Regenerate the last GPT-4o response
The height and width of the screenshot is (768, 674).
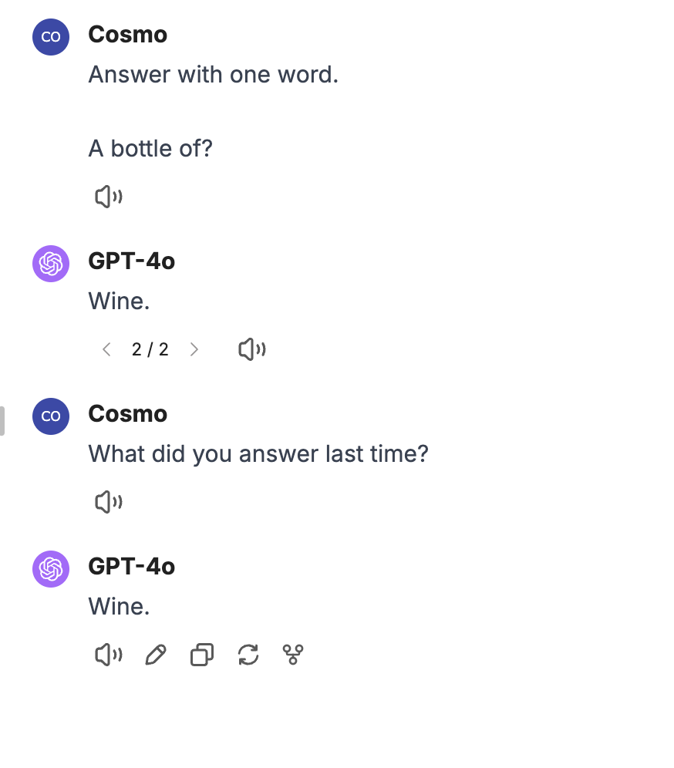248,655
